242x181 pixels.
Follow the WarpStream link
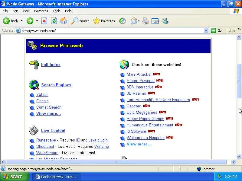tap(47, 153)
